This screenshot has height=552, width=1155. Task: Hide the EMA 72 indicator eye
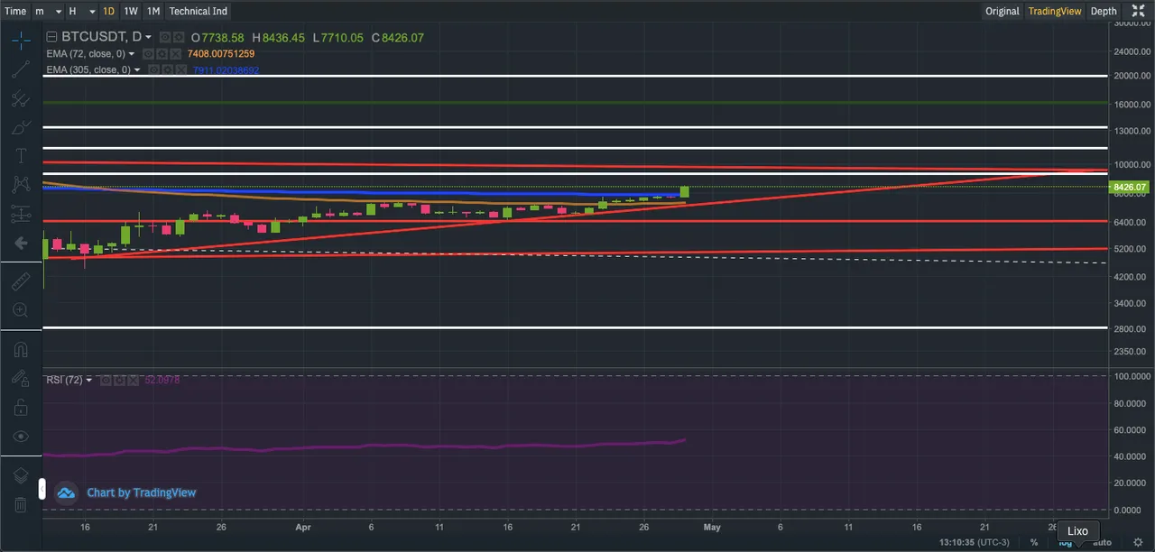(147, 54)
